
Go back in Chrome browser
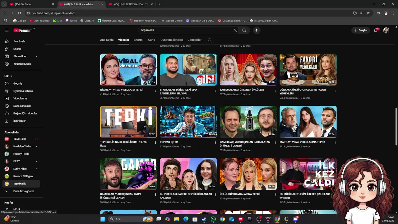pyautogui.click(x=4, y=13)
